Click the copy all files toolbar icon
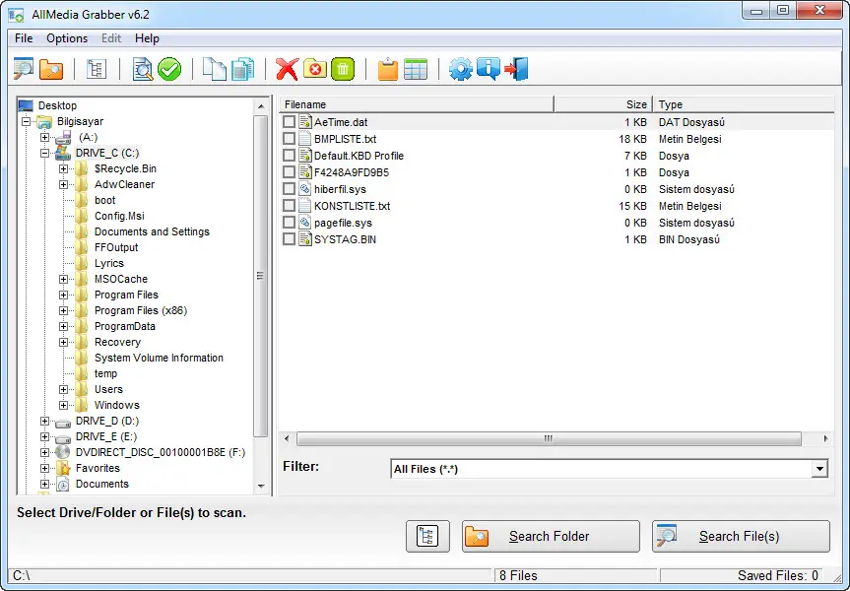The width and height of the screenshot is (850, 591). (242, 69)
